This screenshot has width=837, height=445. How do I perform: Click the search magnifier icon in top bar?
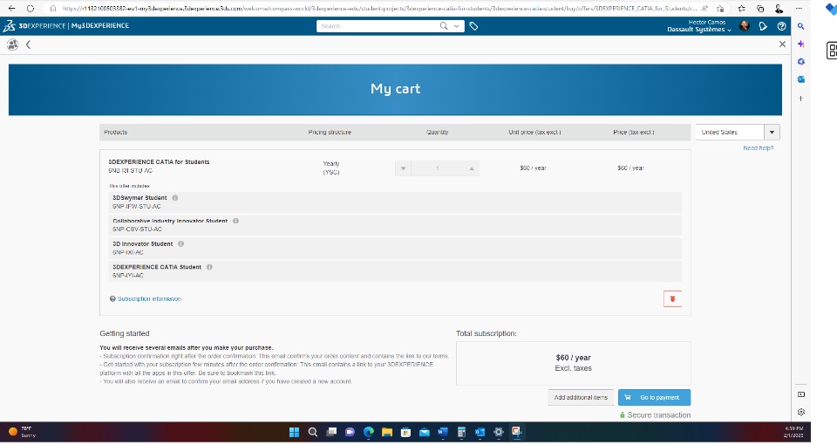pos(444,25)
